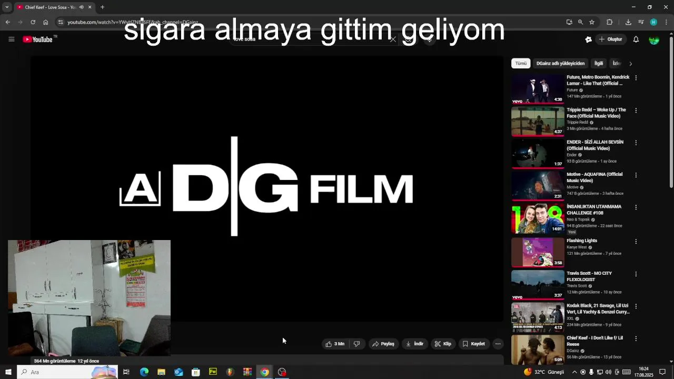The width and height of the screenshot is (674, 379).
Task: Open options menu for İNSANLIKTAN UTANMAMA video
Action: click(x=636, y=207)
